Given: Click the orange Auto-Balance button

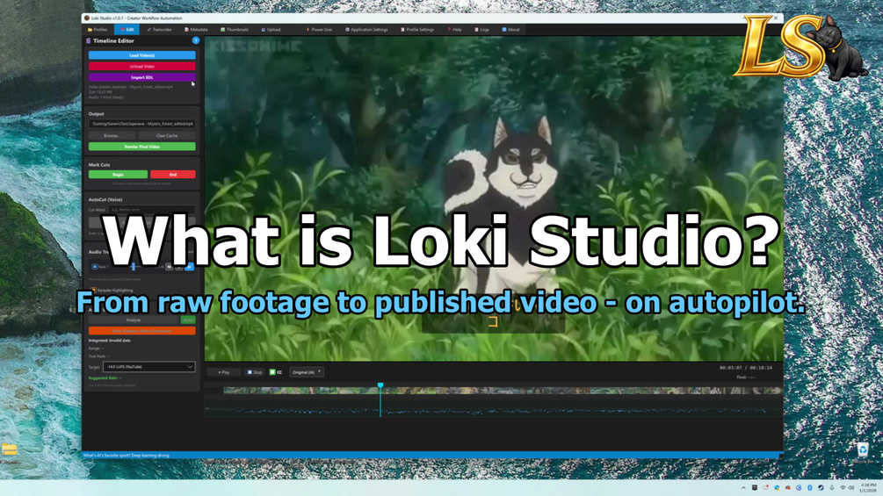Looking at the screenshot, I should click(x=142, y=331).
